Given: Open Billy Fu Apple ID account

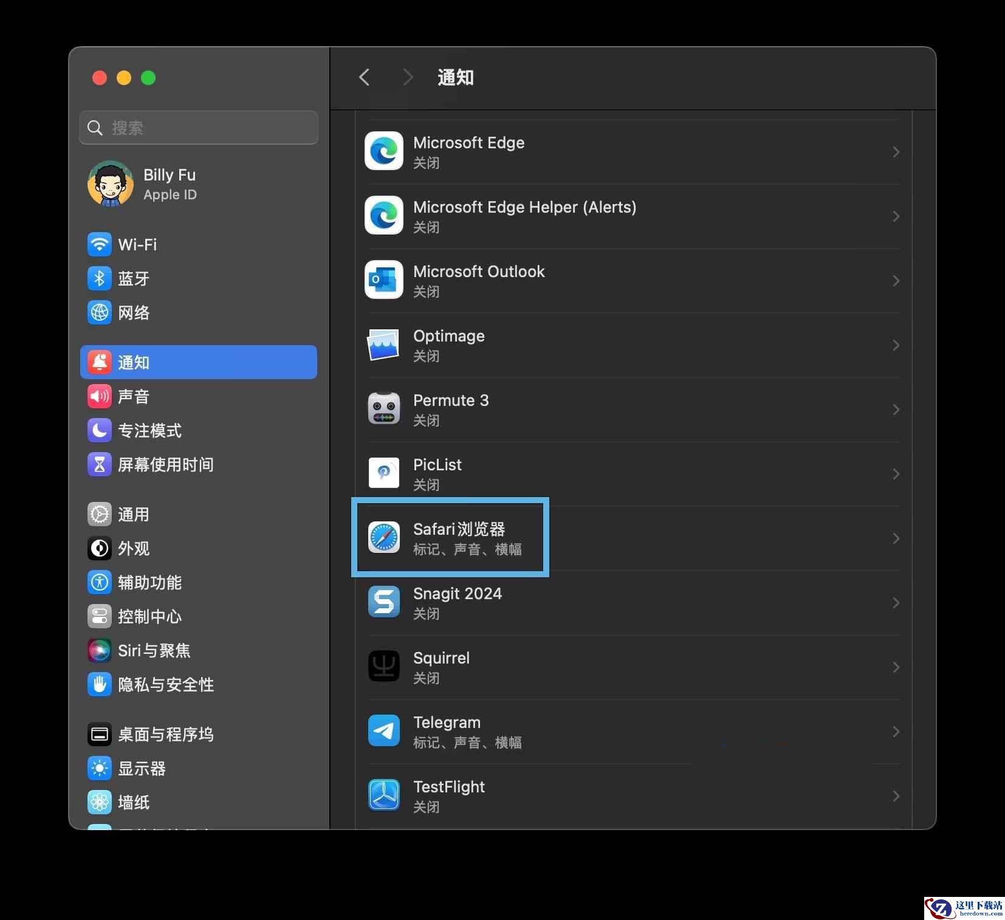Looking at the screenshot, I should [x=199, y=184].
